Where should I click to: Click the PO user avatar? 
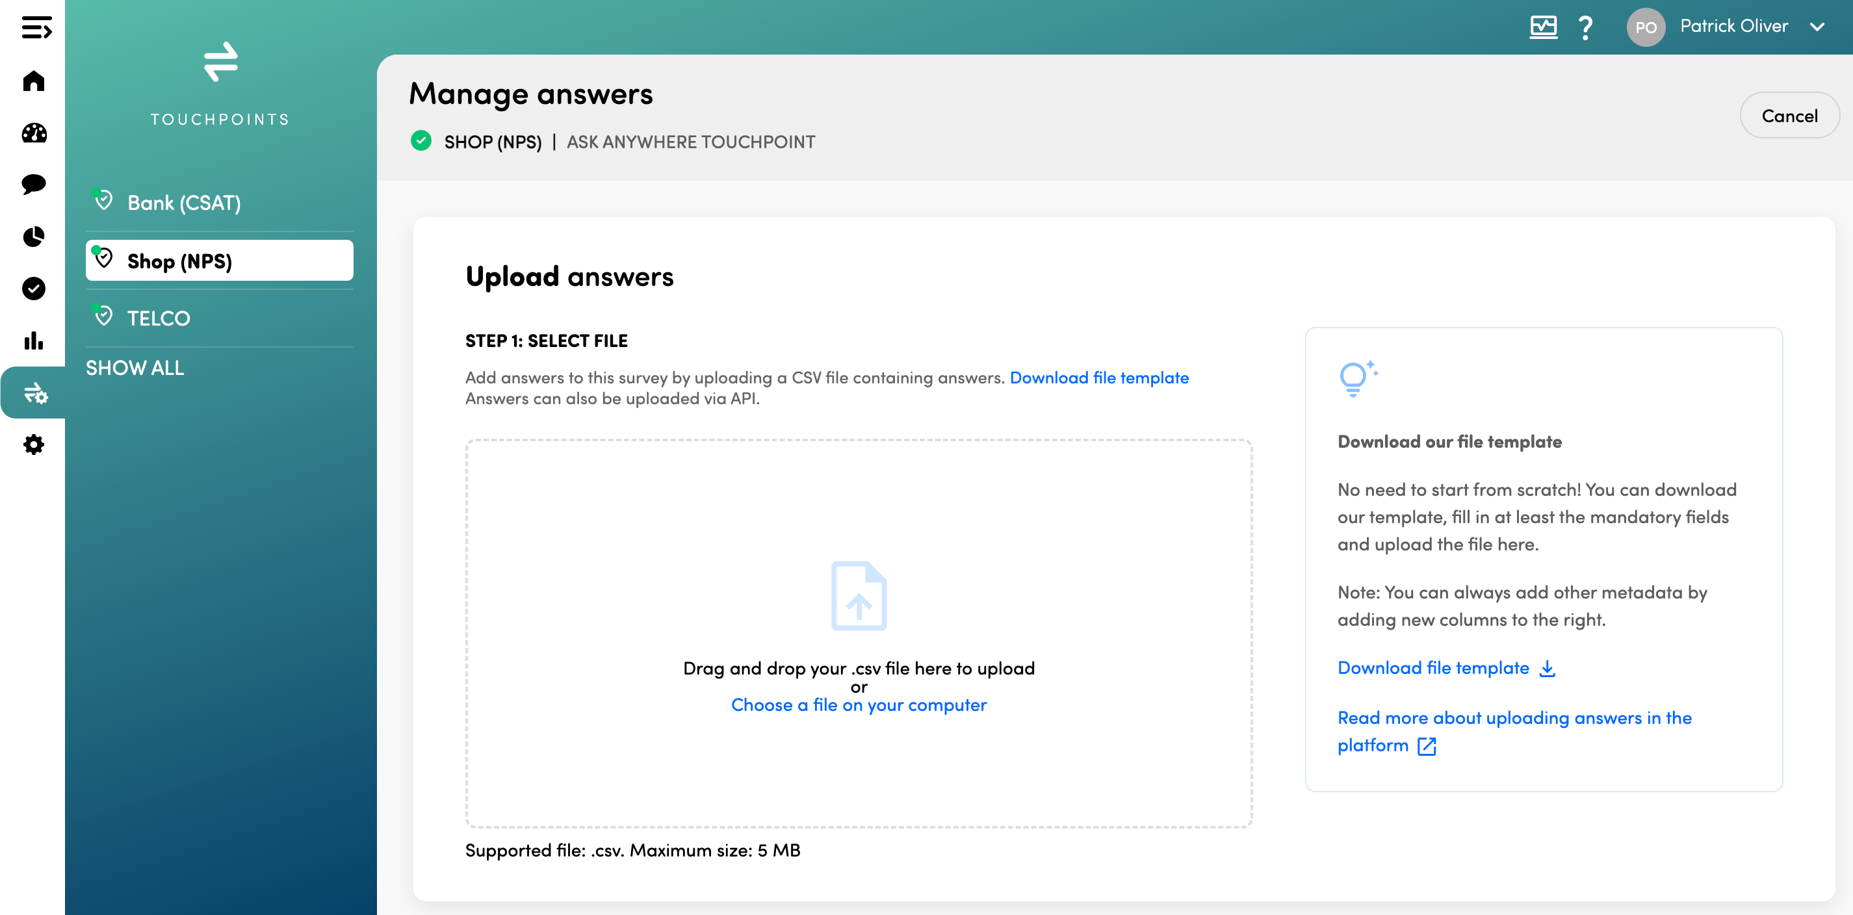tap(1645, 27)
